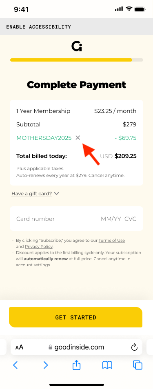The image size is (153, 389).
Task: Select the CVC field
Action: click(x=131, y=219)
